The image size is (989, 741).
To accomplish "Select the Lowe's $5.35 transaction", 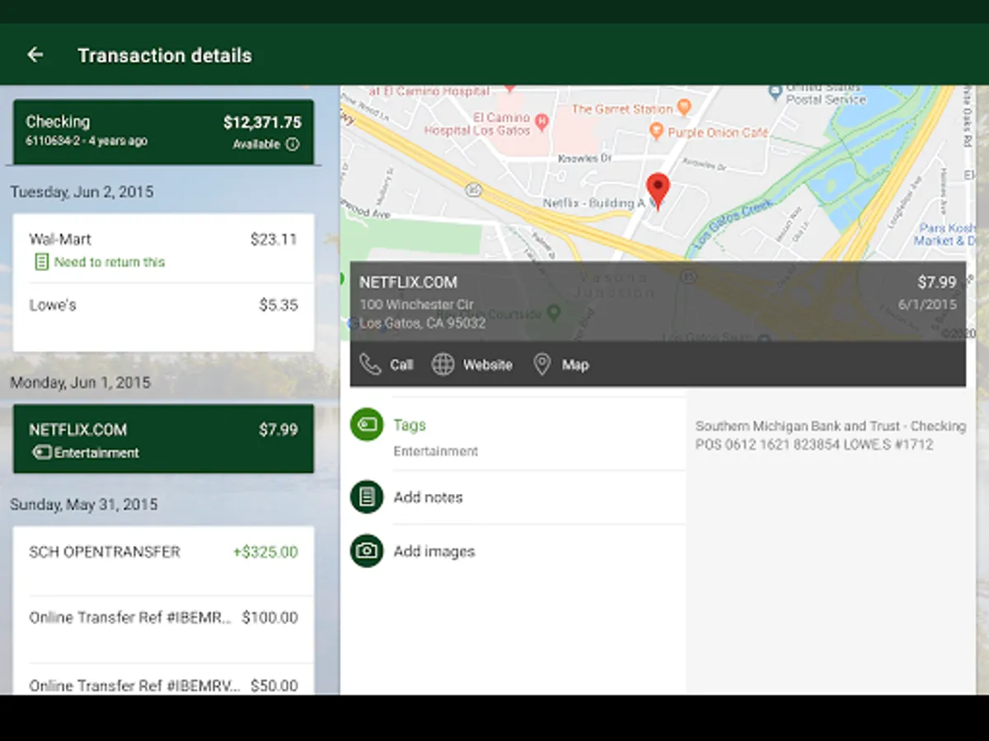I will (x=163, y=317).
